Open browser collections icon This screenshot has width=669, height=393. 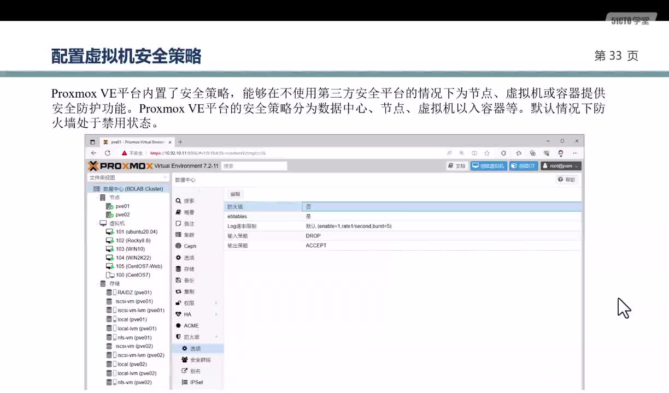[532, 153]
